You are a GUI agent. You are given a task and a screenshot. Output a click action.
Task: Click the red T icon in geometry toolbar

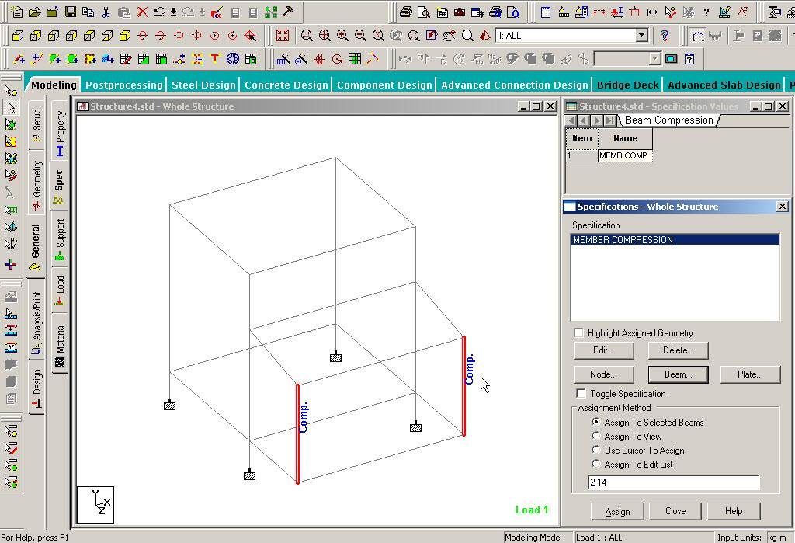pos(215,59)
